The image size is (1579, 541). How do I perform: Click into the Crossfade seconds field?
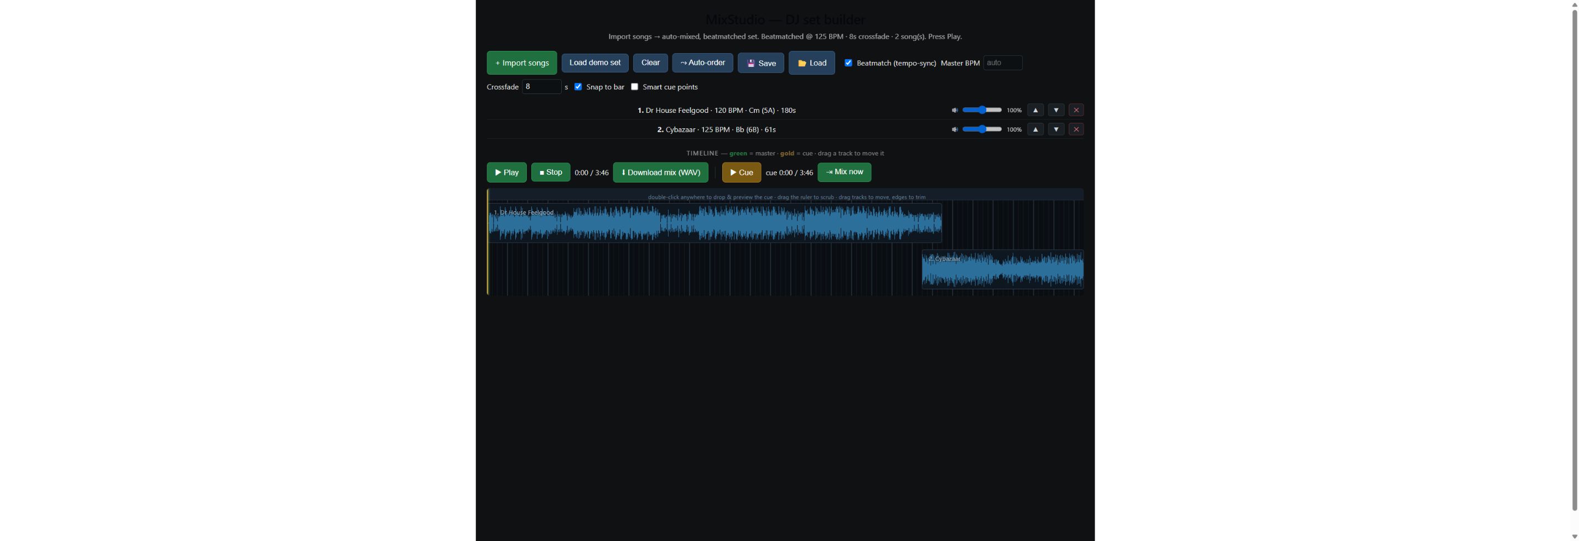coord(541,86)
